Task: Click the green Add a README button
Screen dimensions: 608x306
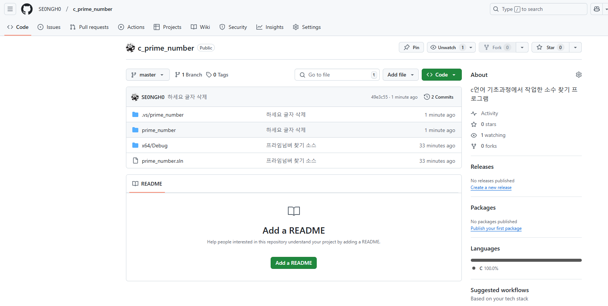Action: pos(294,263)
